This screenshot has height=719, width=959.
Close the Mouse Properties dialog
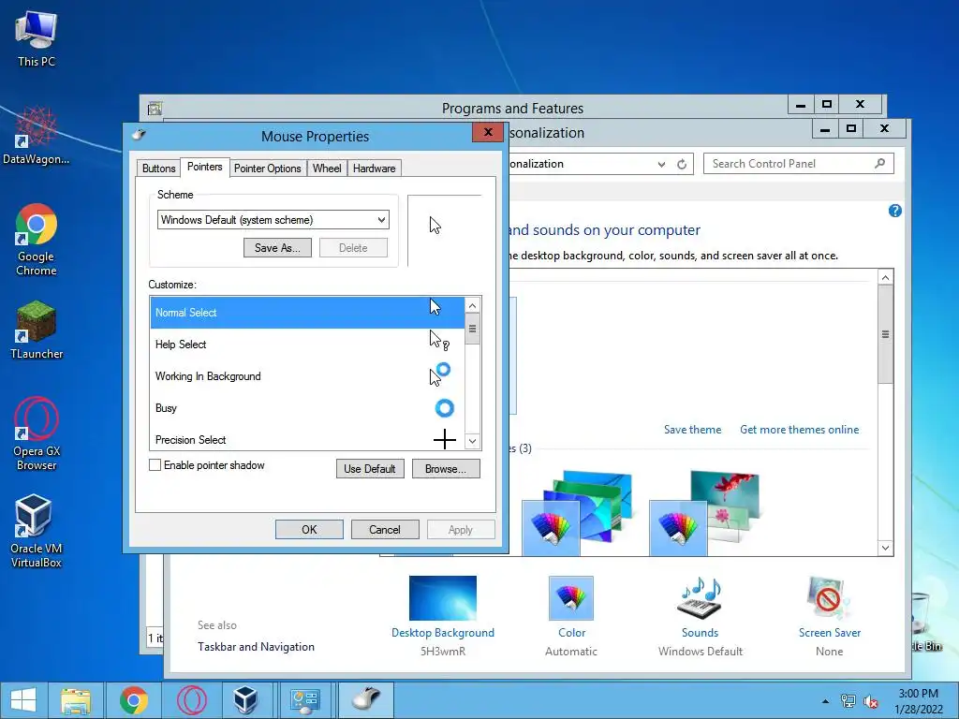coord(487,132)
